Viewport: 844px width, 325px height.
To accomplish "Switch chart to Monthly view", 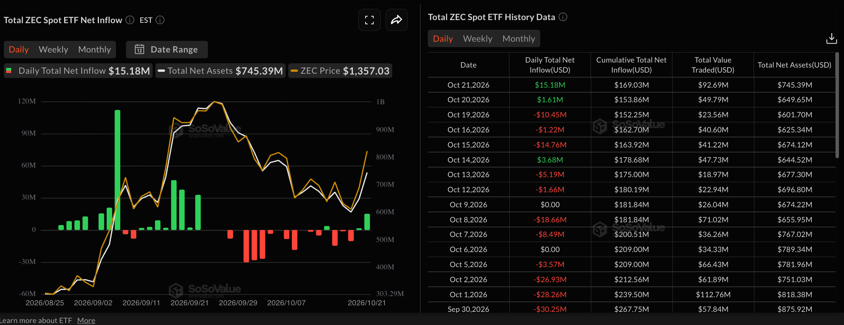I will pos(94,49).
